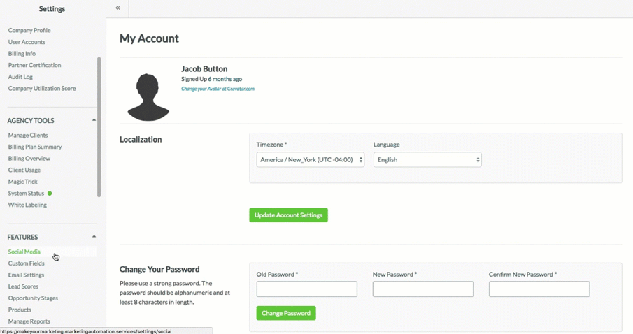Open the Change Your Avatar at Gravatar link

click(x=218, y=89)
